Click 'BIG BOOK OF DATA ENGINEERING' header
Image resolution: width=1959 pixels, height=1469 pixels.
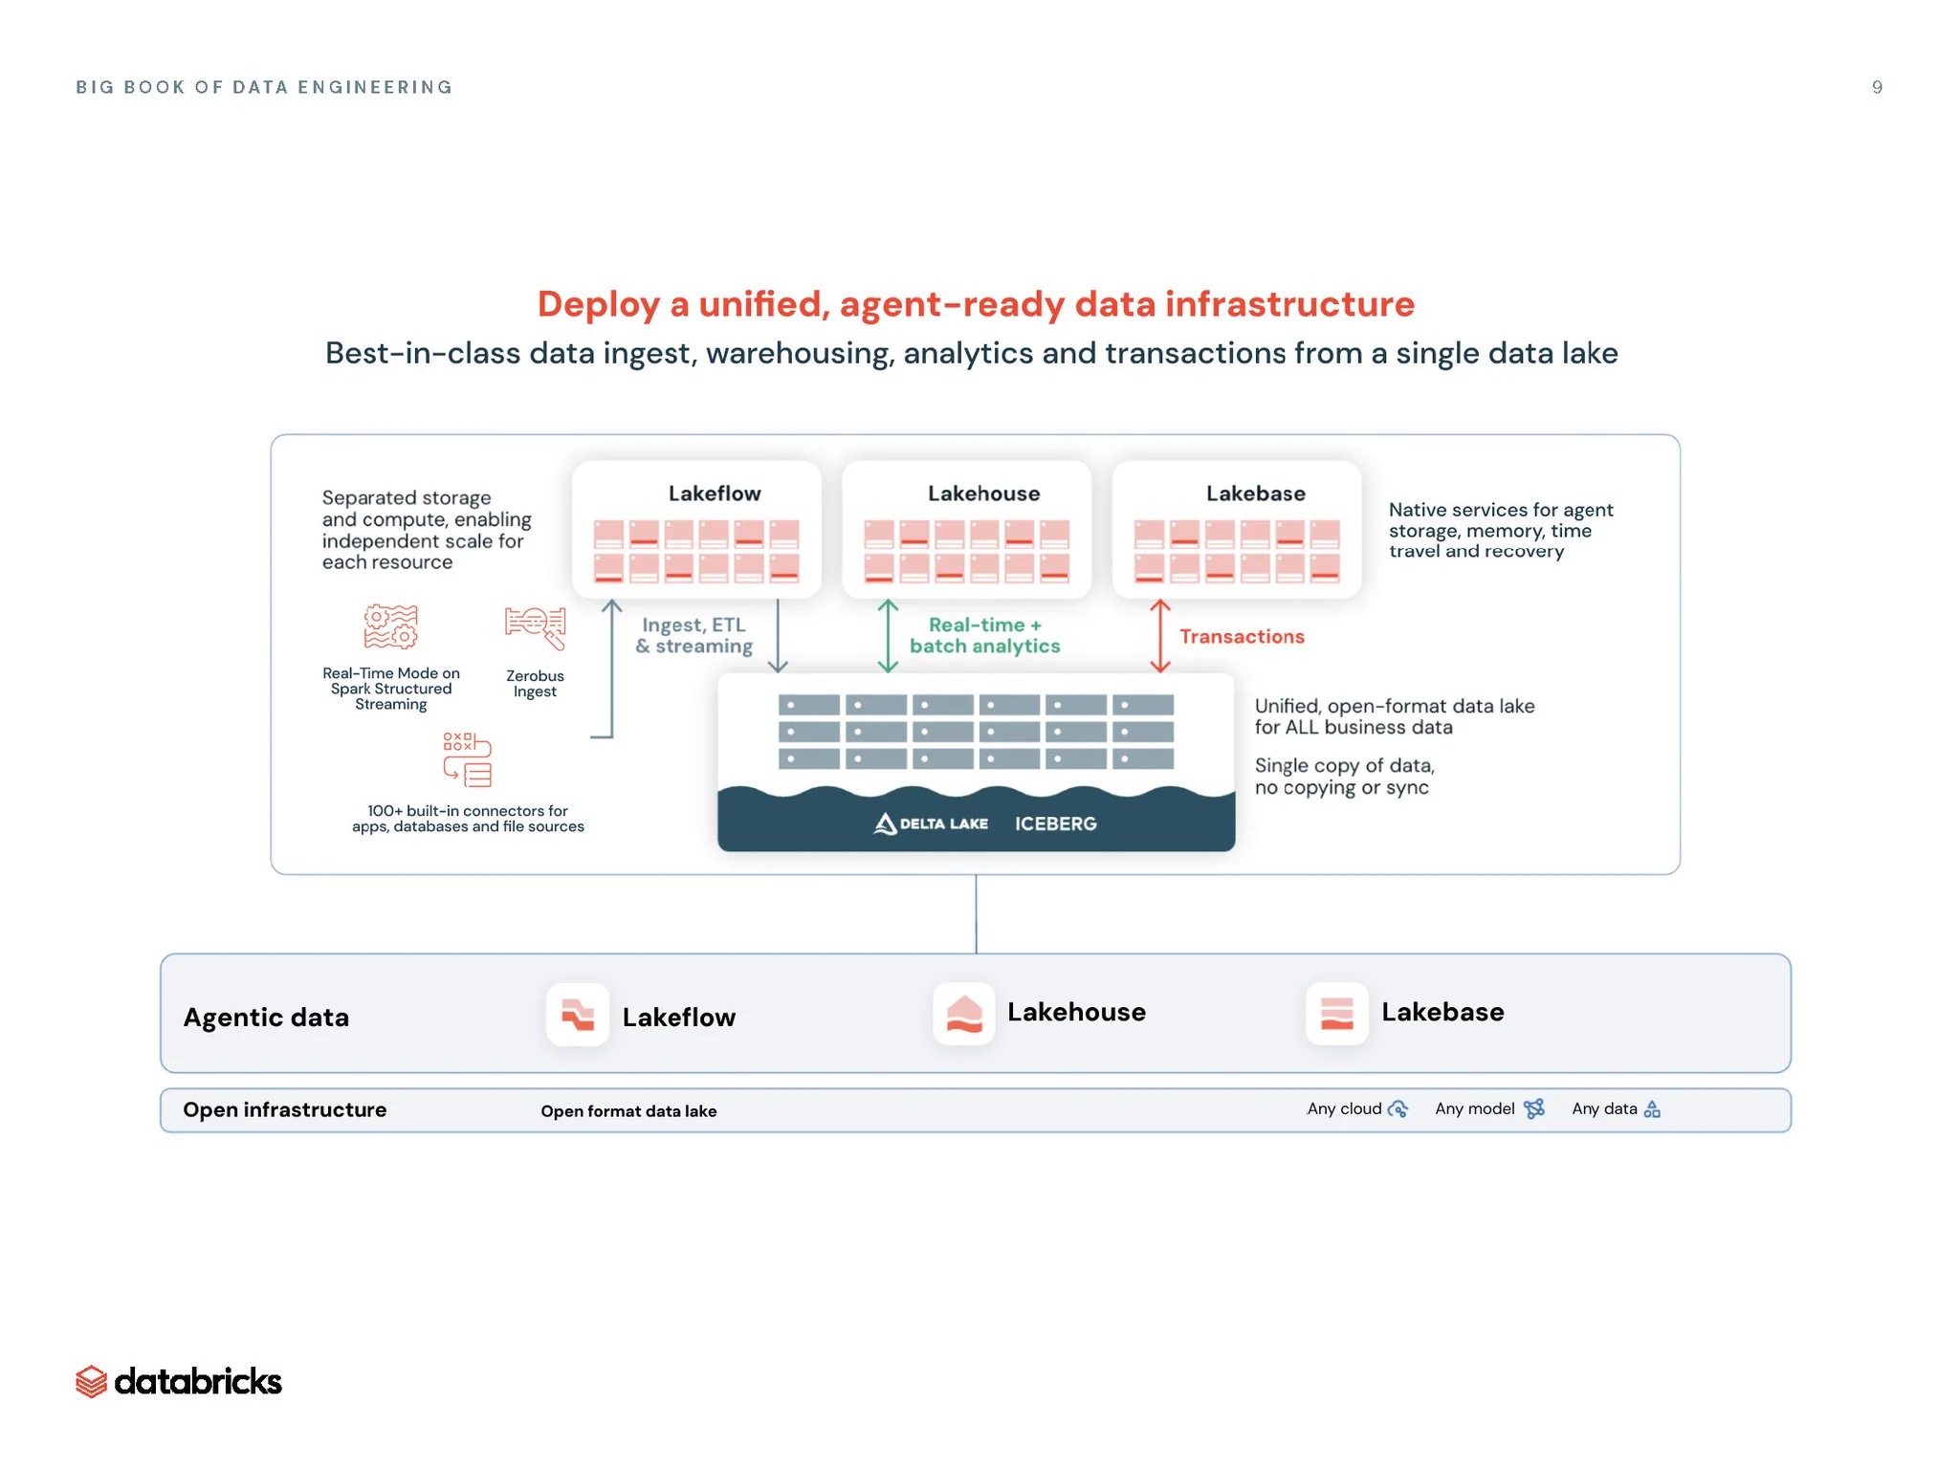point(264,87)
